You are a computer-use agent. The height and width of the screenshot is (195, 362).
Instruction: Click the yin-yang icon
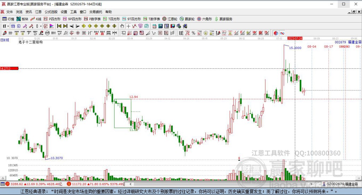[276, 33]
